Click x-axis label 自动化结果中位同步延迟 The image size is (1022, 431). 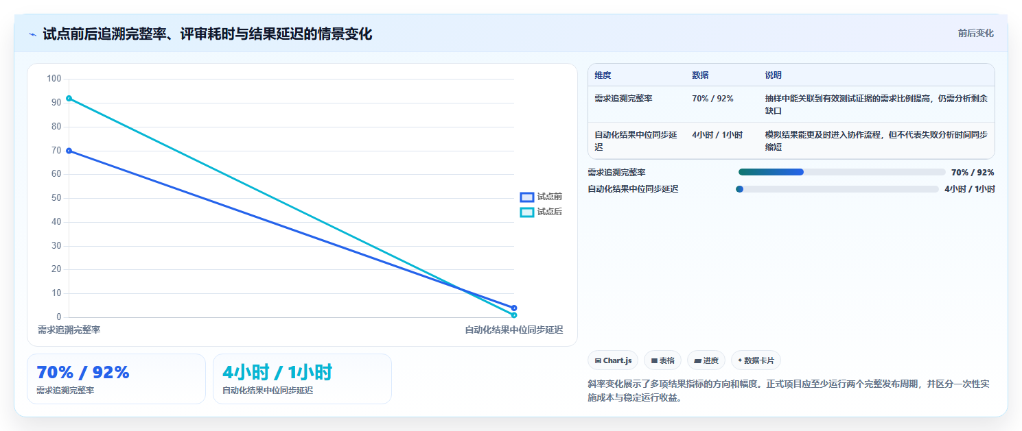point(513,330)
